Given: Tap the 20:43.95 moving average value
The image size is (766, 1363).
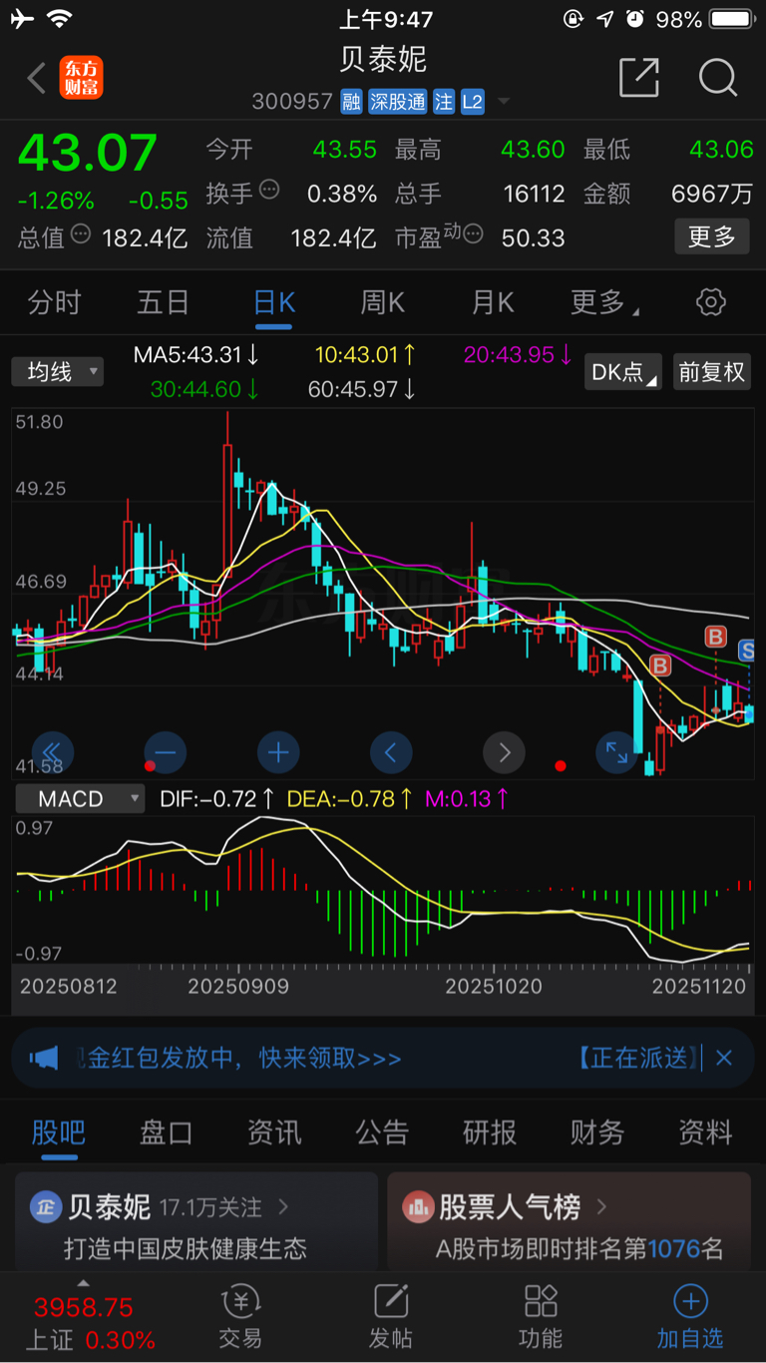Looking at the screenshot, I should [x=519, y=354].
